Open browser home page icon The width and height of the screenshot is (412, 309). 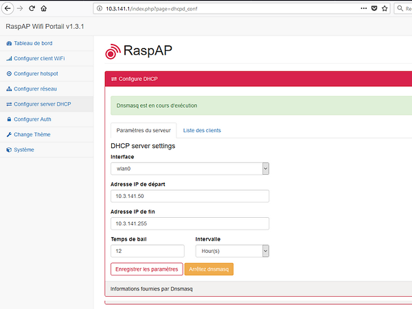point(44,8)
